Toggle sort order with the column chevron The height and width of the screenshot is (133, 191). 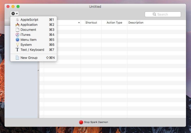click(x=79, y=23)
